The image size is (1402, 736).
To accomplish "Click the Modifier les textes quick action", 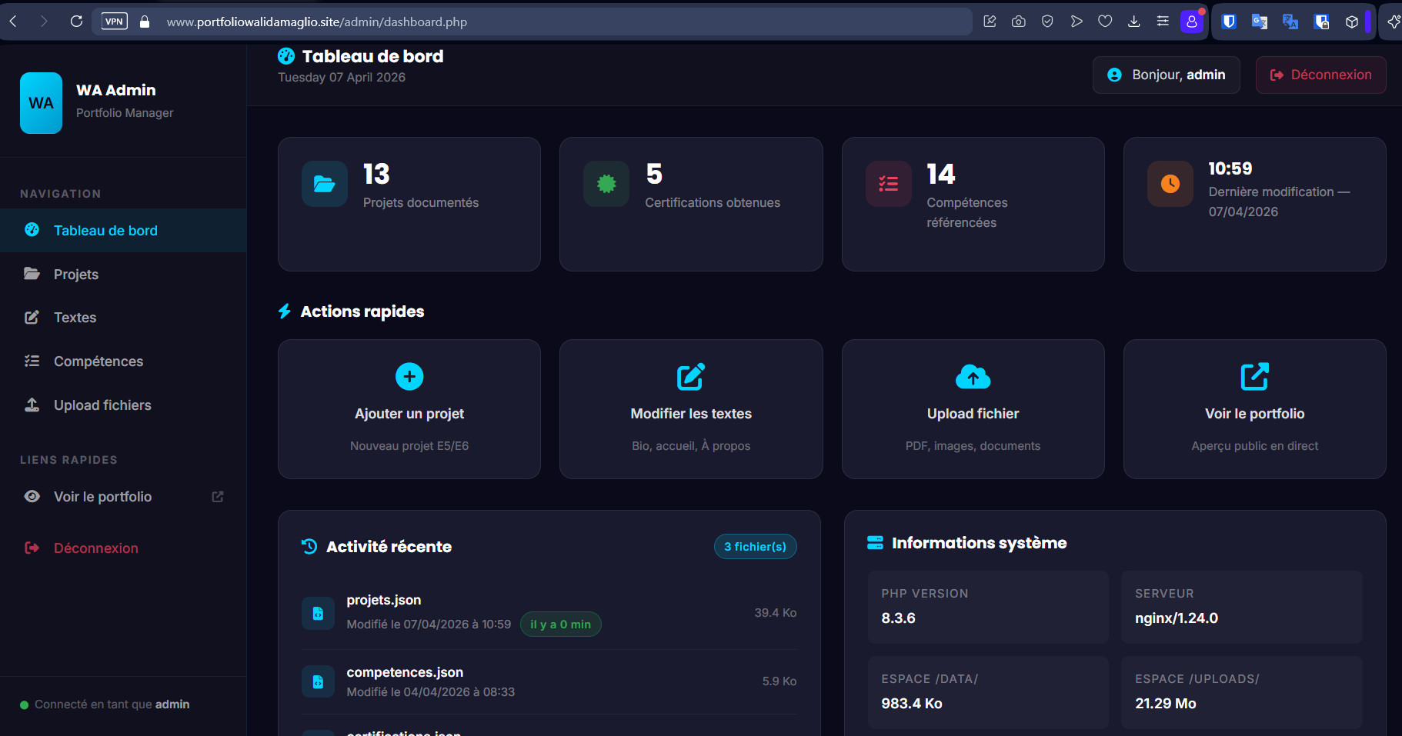I will tap(691, 409).
